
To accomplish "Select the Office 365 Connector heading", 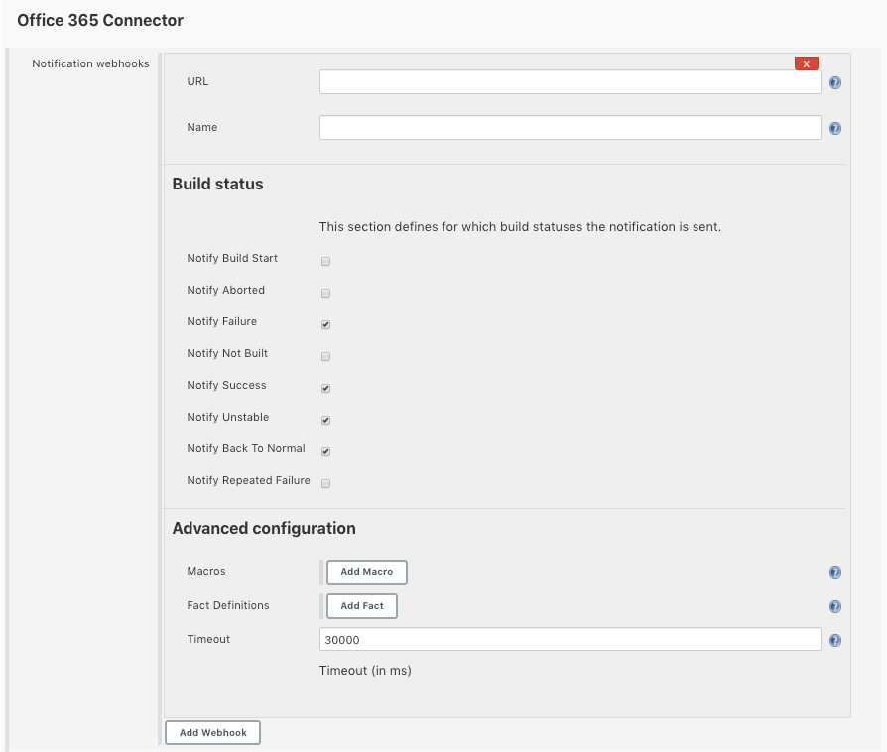I will pyautogui.click(x=100, y=21).
